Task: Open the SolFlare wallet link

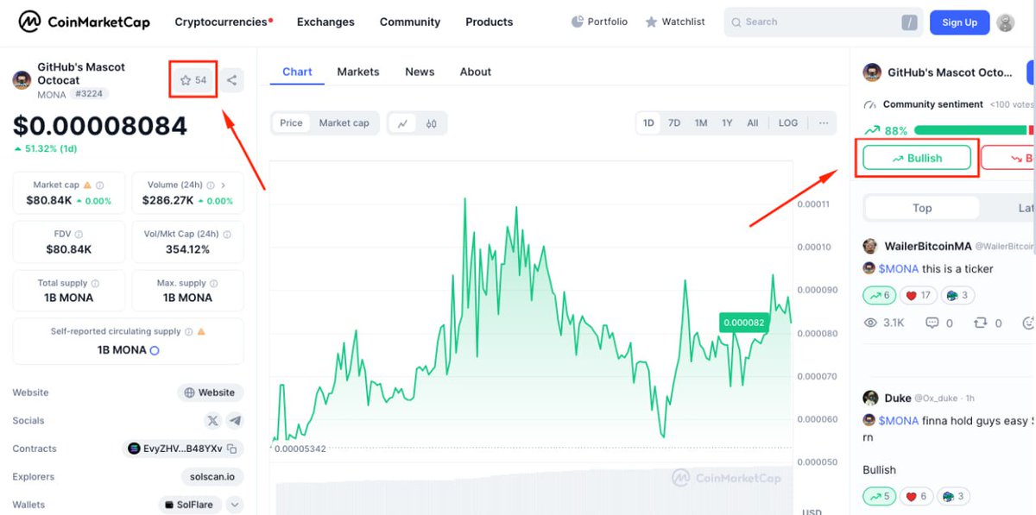Action: pos(191,505)
